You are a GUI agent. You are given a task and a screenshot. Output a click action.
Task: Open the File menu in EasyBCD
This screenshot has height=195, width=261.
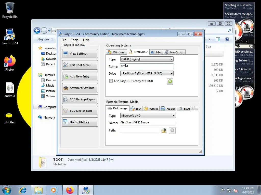tap(63, 40)
